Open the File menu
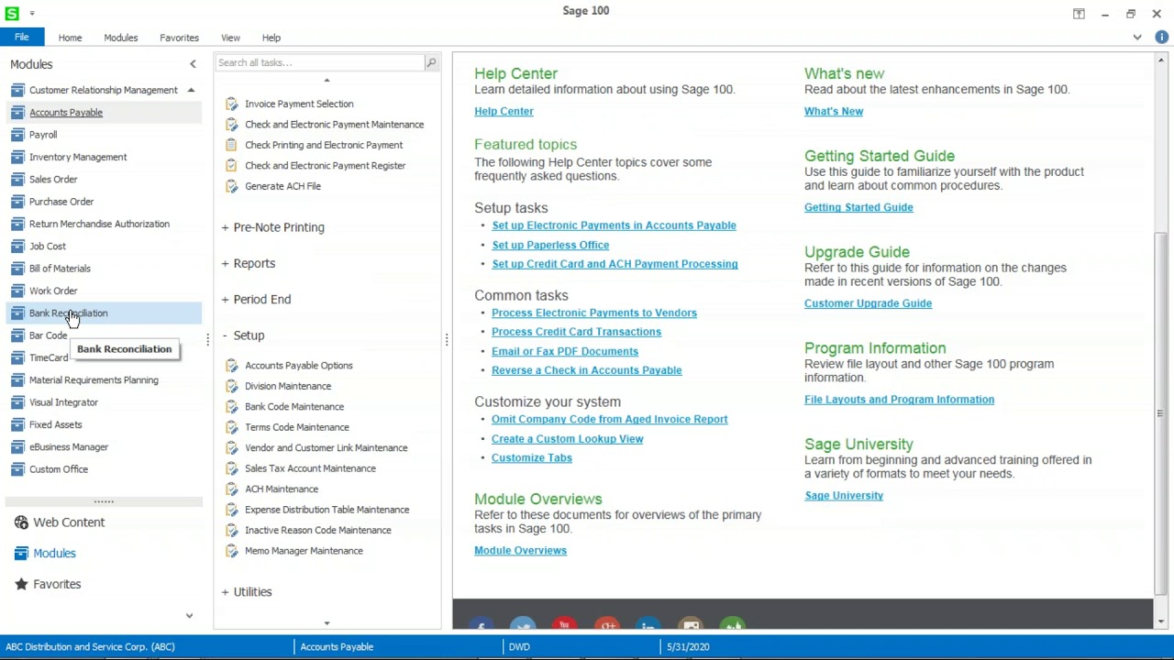 click(x=21, y=38)
